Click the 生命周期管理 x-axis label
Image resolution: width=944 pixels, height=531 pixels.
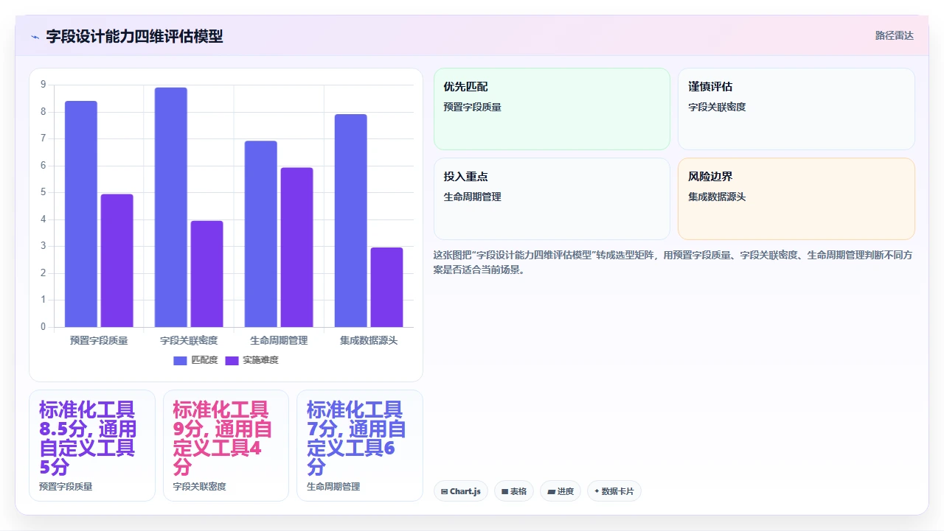[279, 341]
